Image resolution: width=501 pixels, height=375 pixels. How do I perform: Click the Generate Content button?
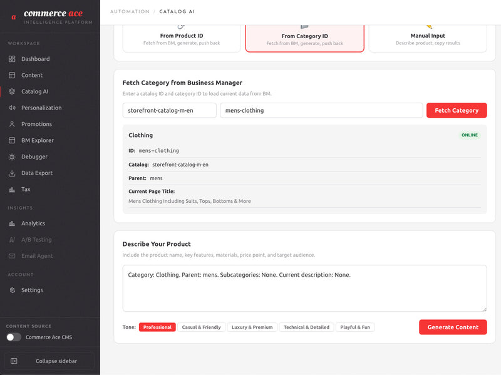(453, 327)
